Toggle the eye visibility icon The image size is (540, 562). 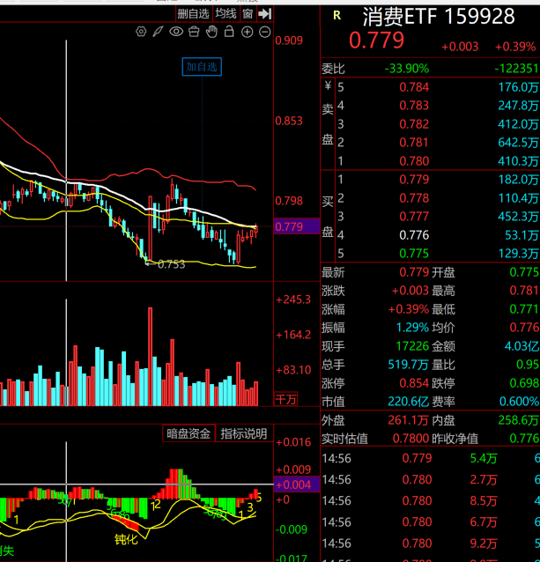pos(176,32)
